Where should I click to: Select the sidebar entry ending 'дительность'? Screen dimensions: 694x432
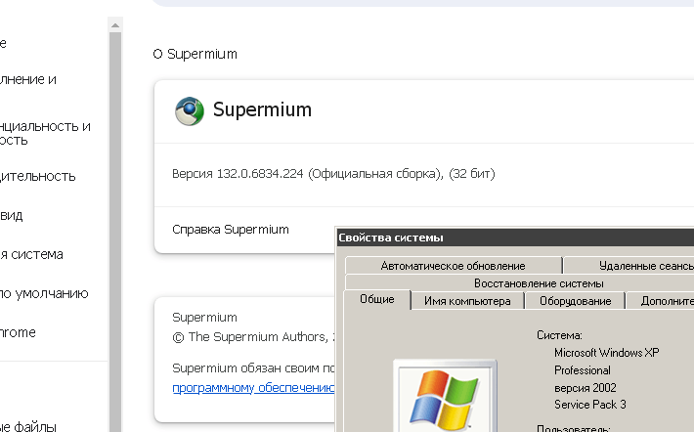point(37,176)
